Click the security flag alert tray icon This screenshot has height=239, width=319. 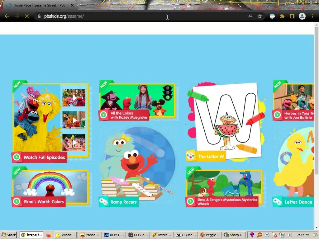[x=274, y=235]
